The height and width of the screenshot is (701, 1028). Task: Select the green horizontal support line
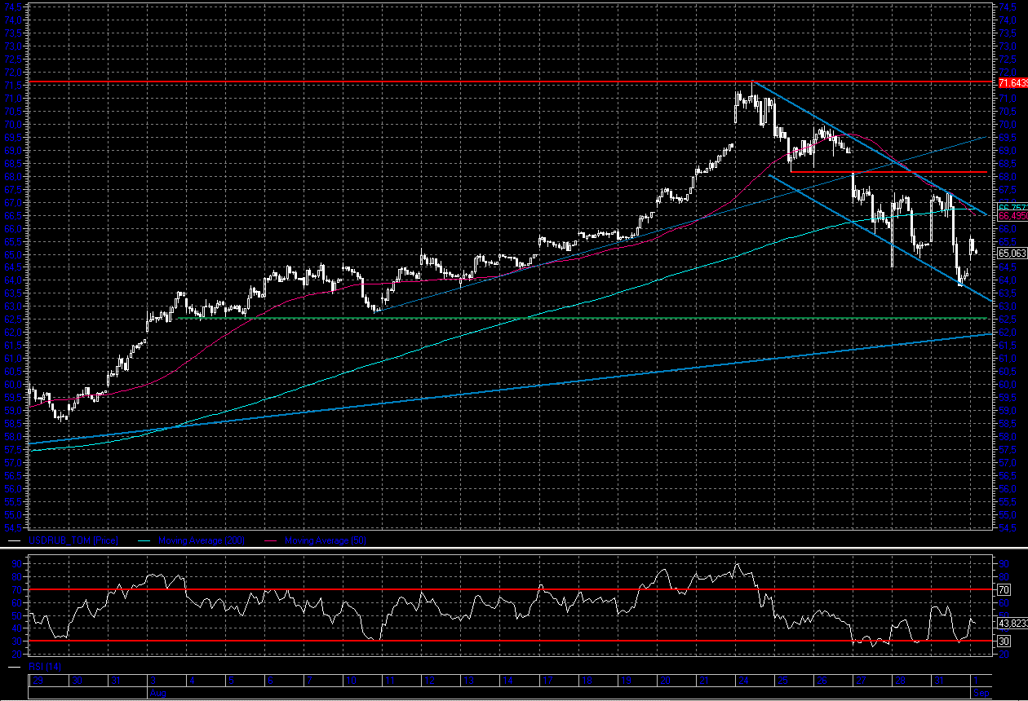pyautogui.click(x=571, y=319)
